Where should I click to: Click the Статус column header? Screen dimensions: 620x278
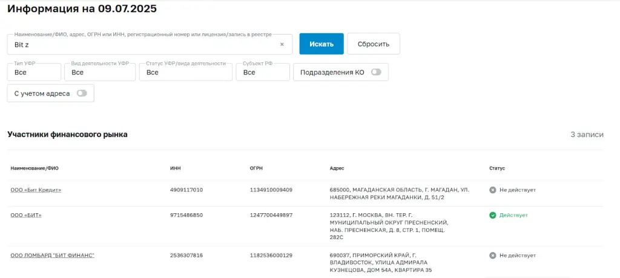pos(497,168)
